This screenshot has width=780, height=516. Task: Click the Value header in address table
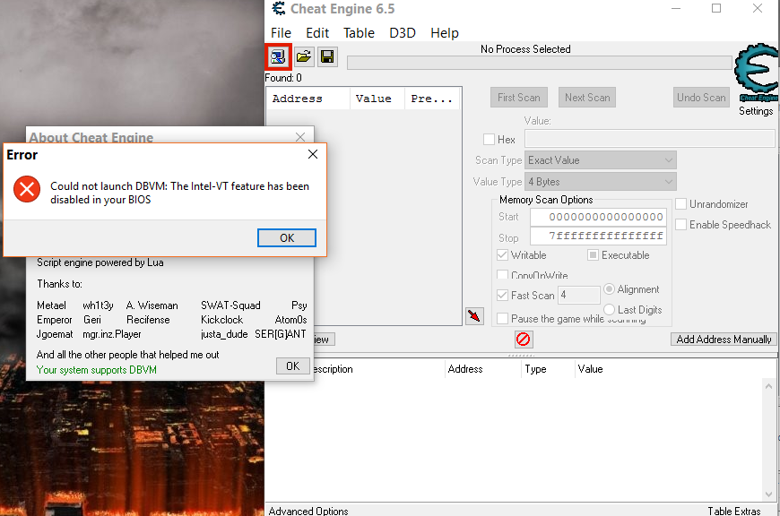pos(591,369)
